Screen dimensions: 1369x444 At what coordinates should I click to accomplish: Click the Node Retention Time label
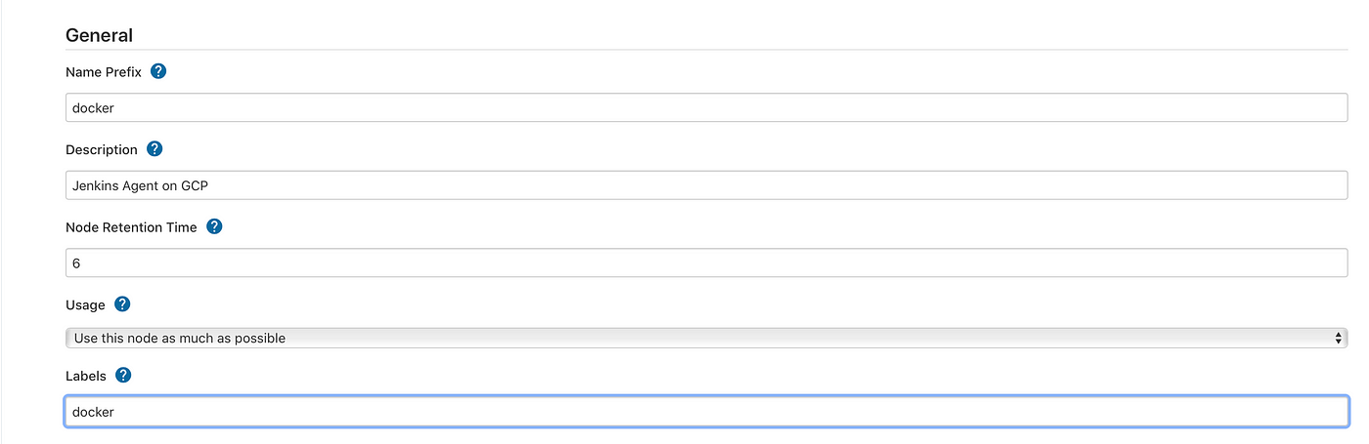[x=131, y=227]
